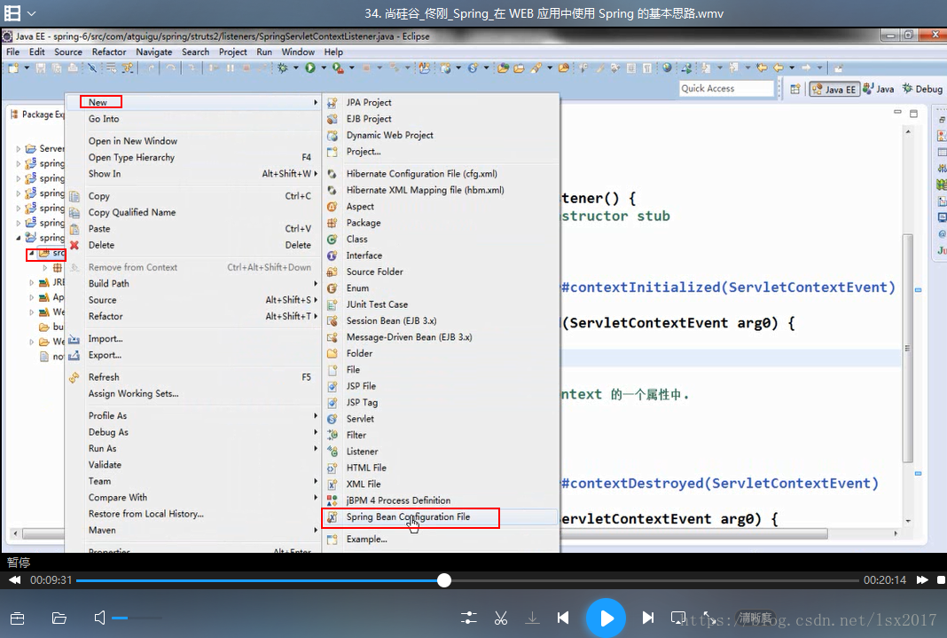Open the Navigate menu

coord(153,52)
